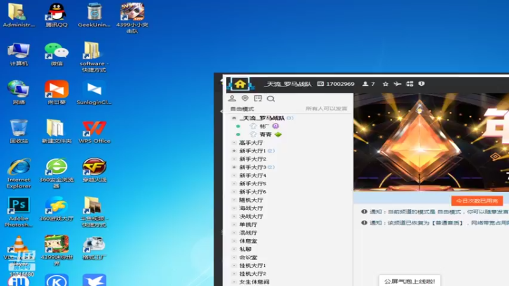Open the Adobe Photoshop desktop icon
This screenshot has width=509, height=286.
pos(19,212)
